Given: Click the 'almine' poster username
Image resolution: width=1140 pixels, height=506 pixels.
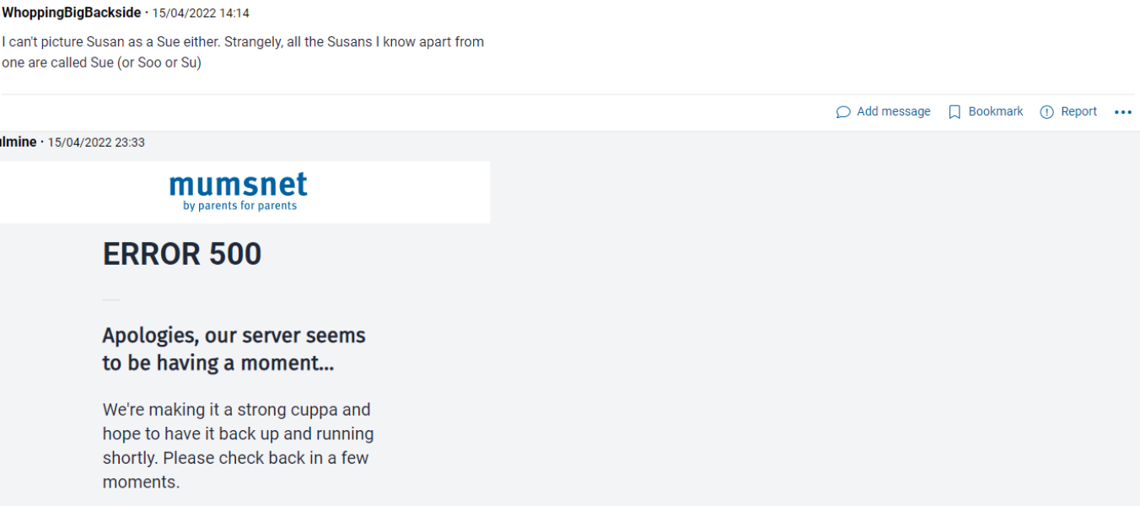Looking at the screenshot, I should [17, 142].
